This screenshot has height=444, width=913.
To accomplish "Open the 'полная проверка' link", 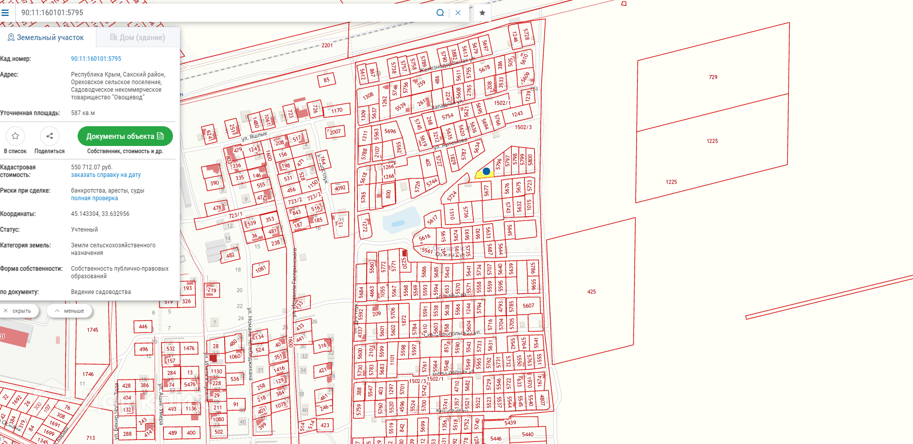I will [x=94, y=198].
